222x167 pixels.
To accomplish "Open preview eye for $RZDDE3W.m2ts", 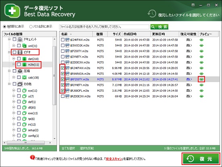I will coord(201,96).
